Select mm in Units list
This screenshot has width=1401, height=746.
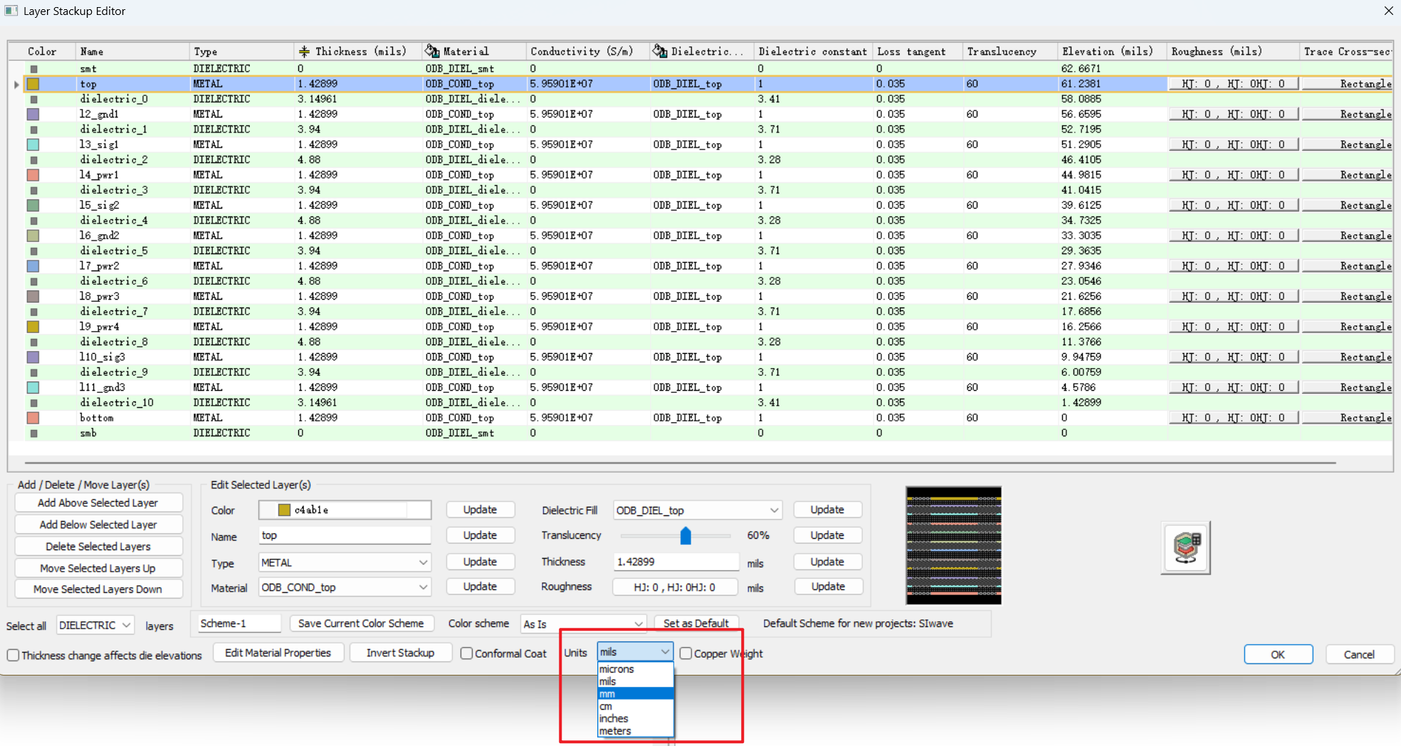pos(636,694)
